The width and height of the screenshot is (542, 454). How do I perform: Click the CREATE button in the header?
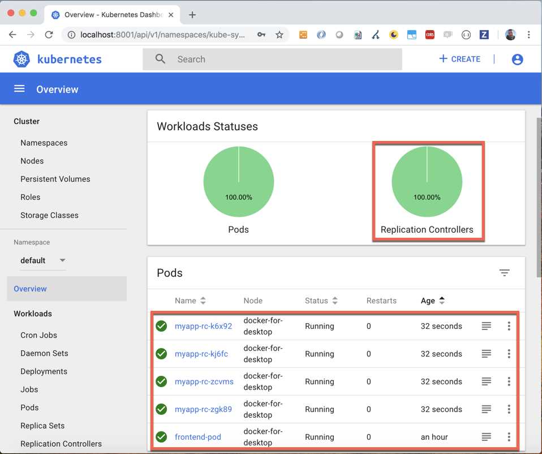[459, 59]
